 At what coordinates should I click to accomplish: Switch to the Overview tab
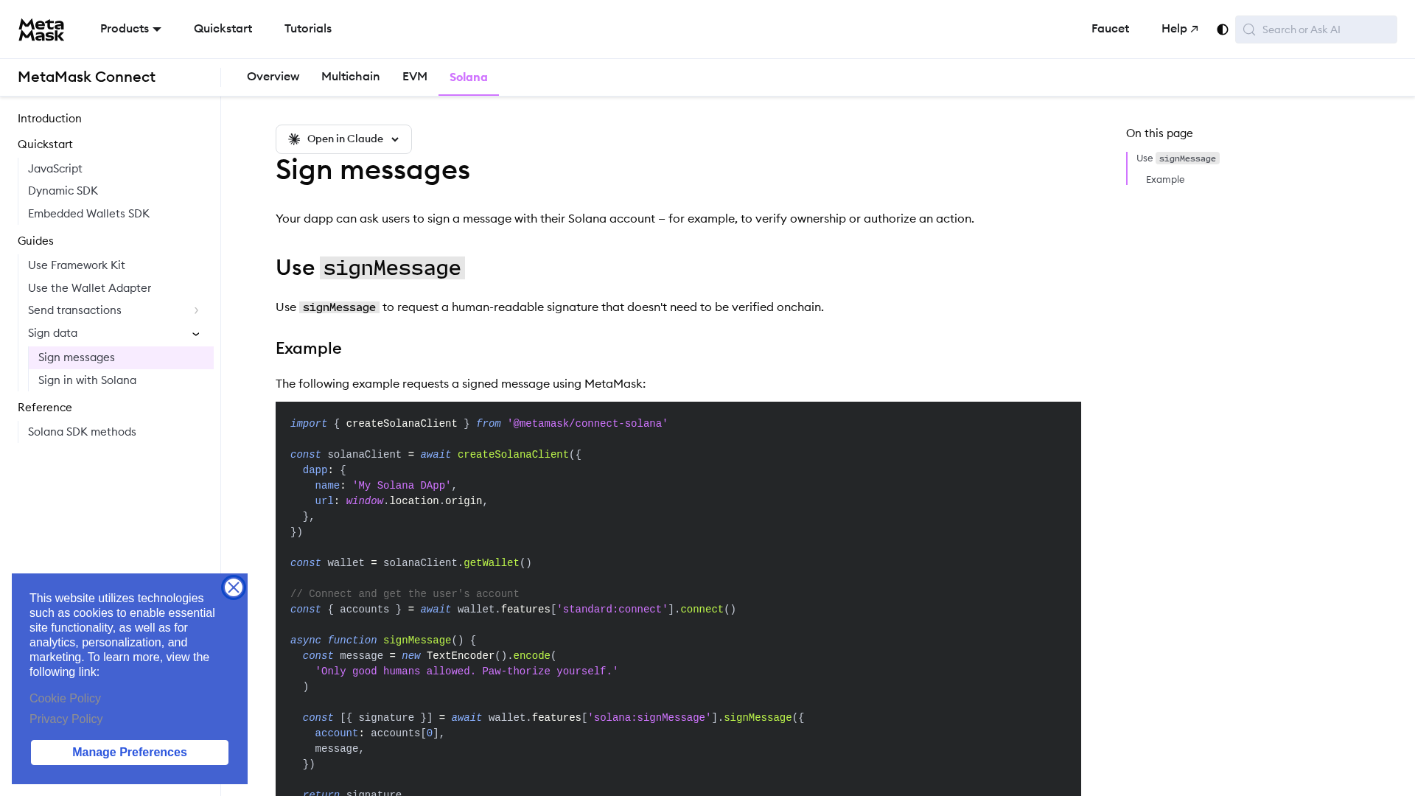click(x=273, y=77)
